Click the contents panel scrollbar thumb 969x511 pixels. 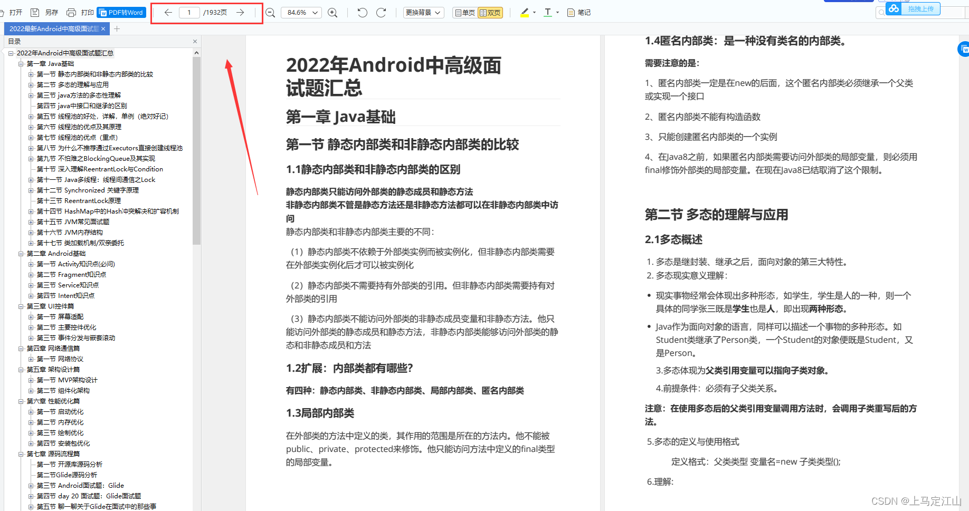click(196, 151)
